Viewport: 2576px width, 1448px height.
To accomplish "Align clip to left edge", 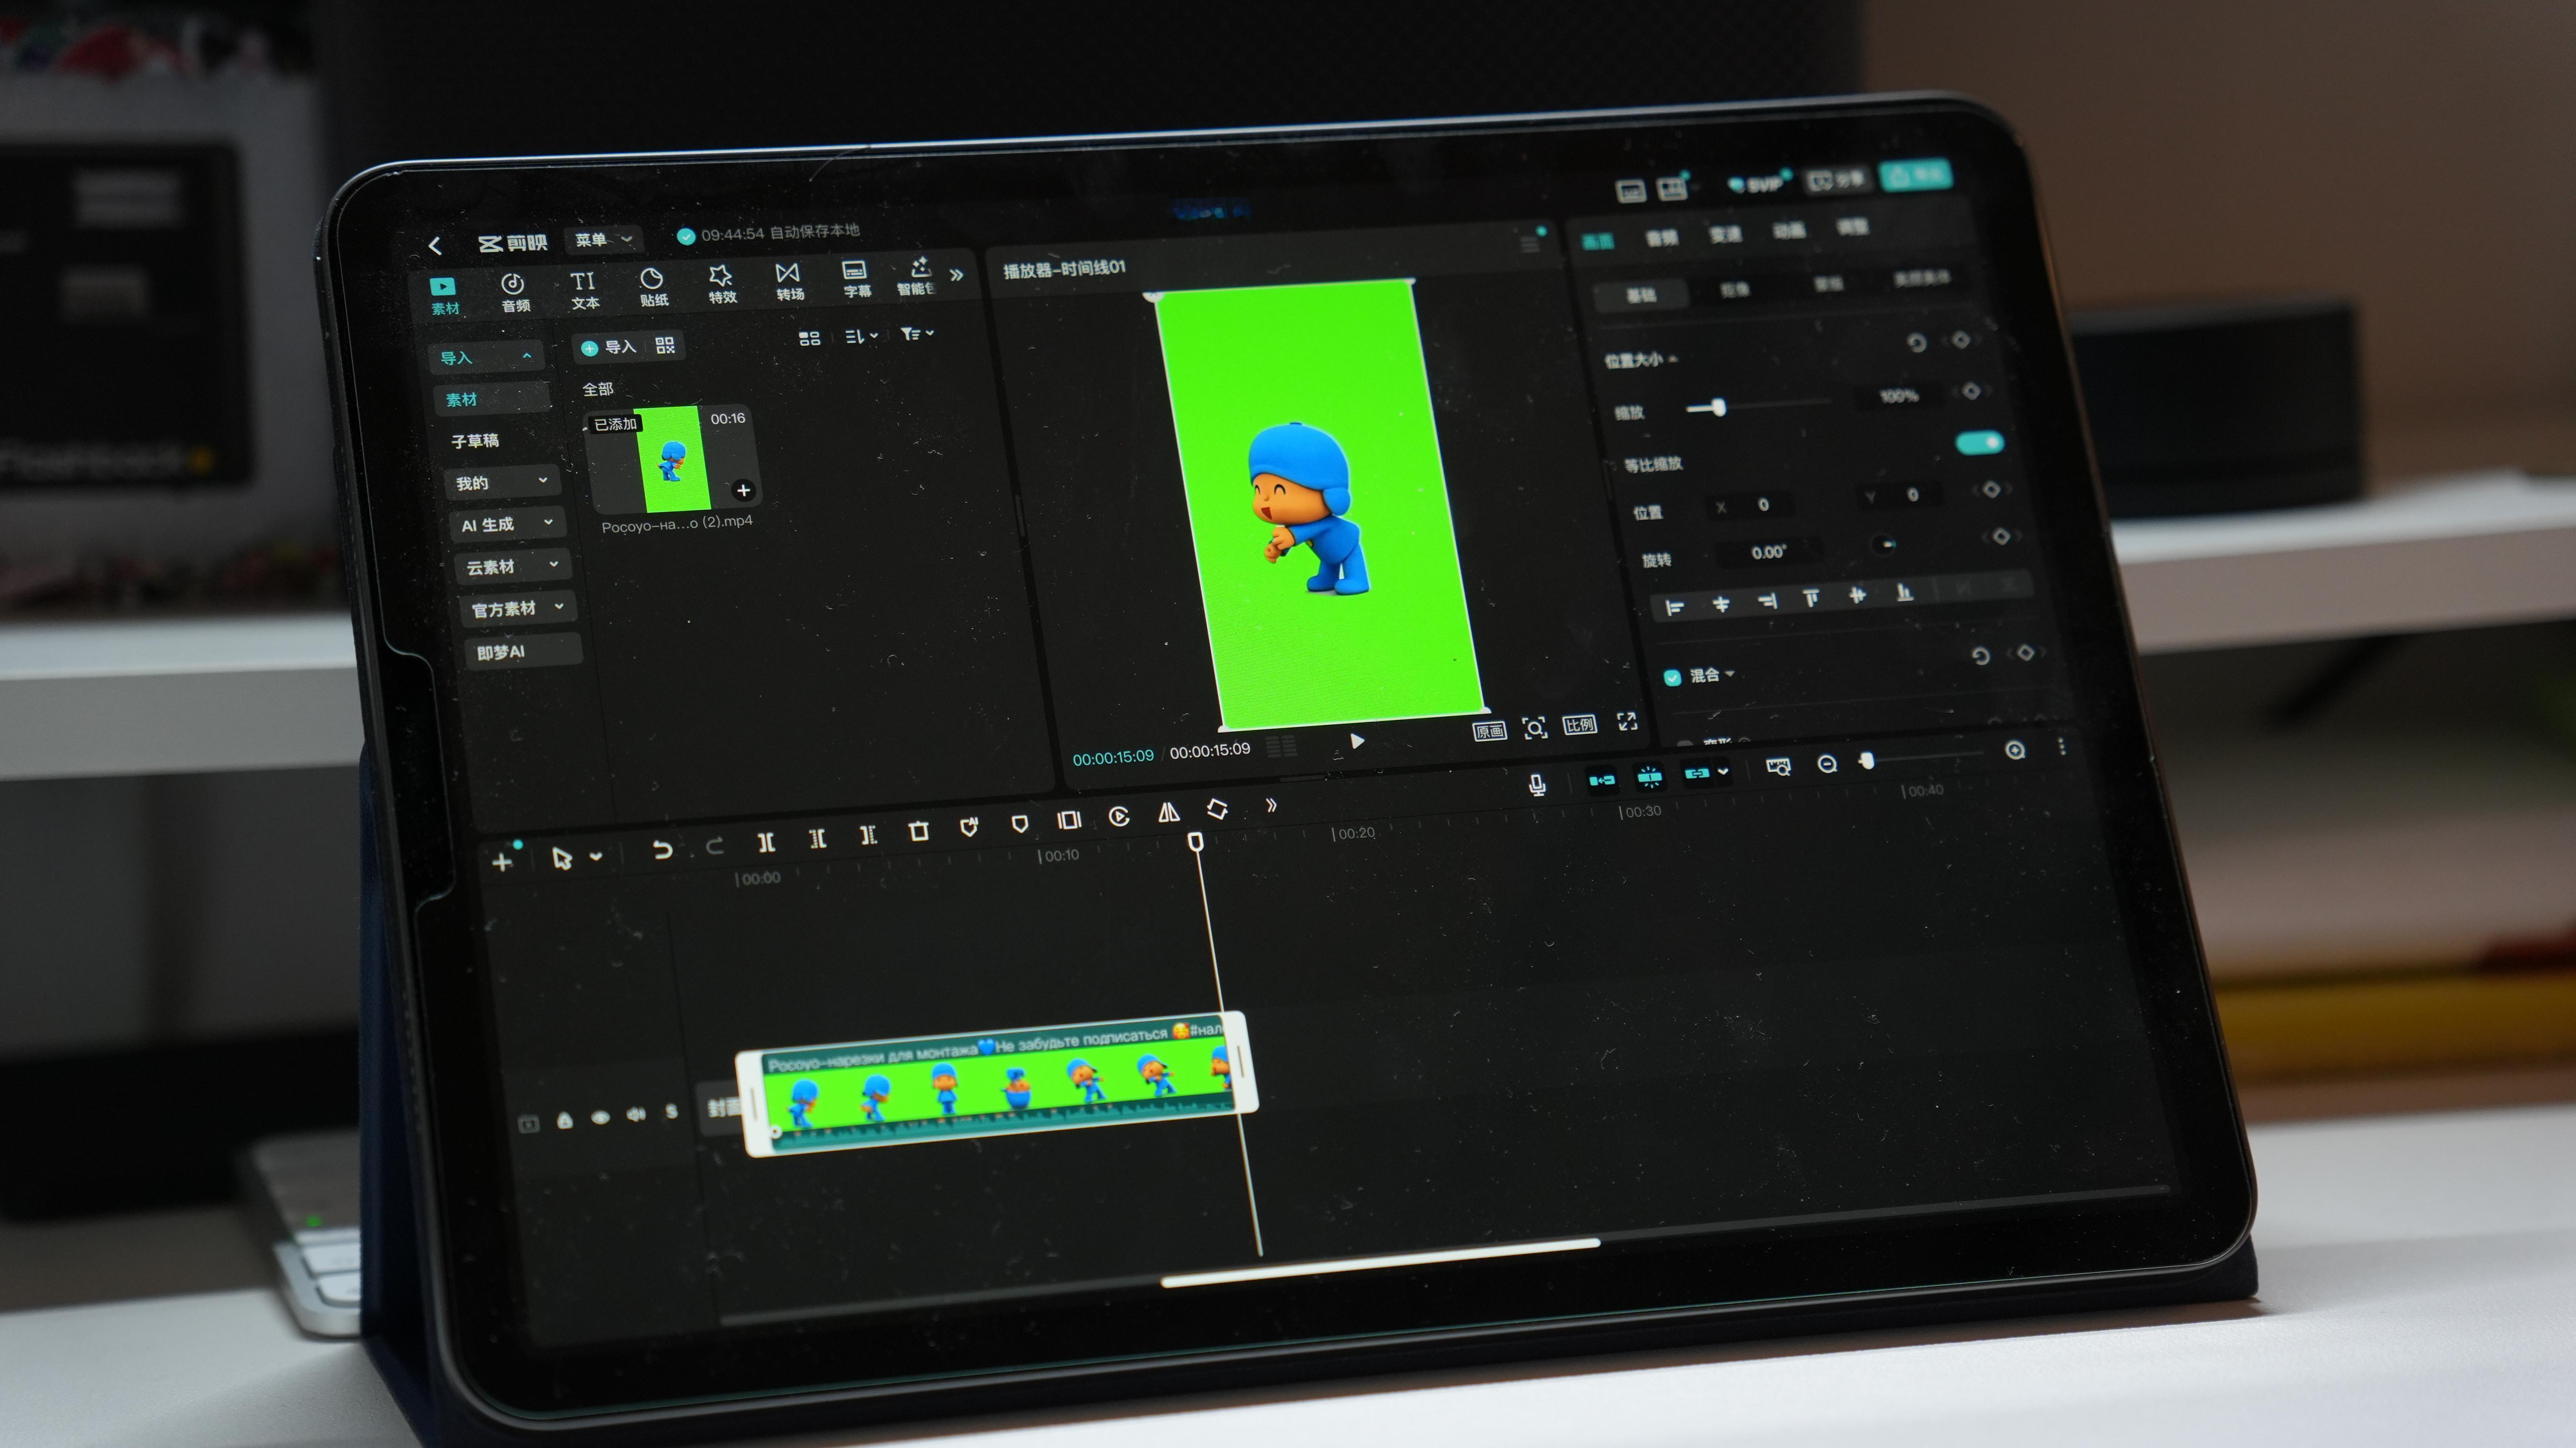I will [x=1674, y=607].
